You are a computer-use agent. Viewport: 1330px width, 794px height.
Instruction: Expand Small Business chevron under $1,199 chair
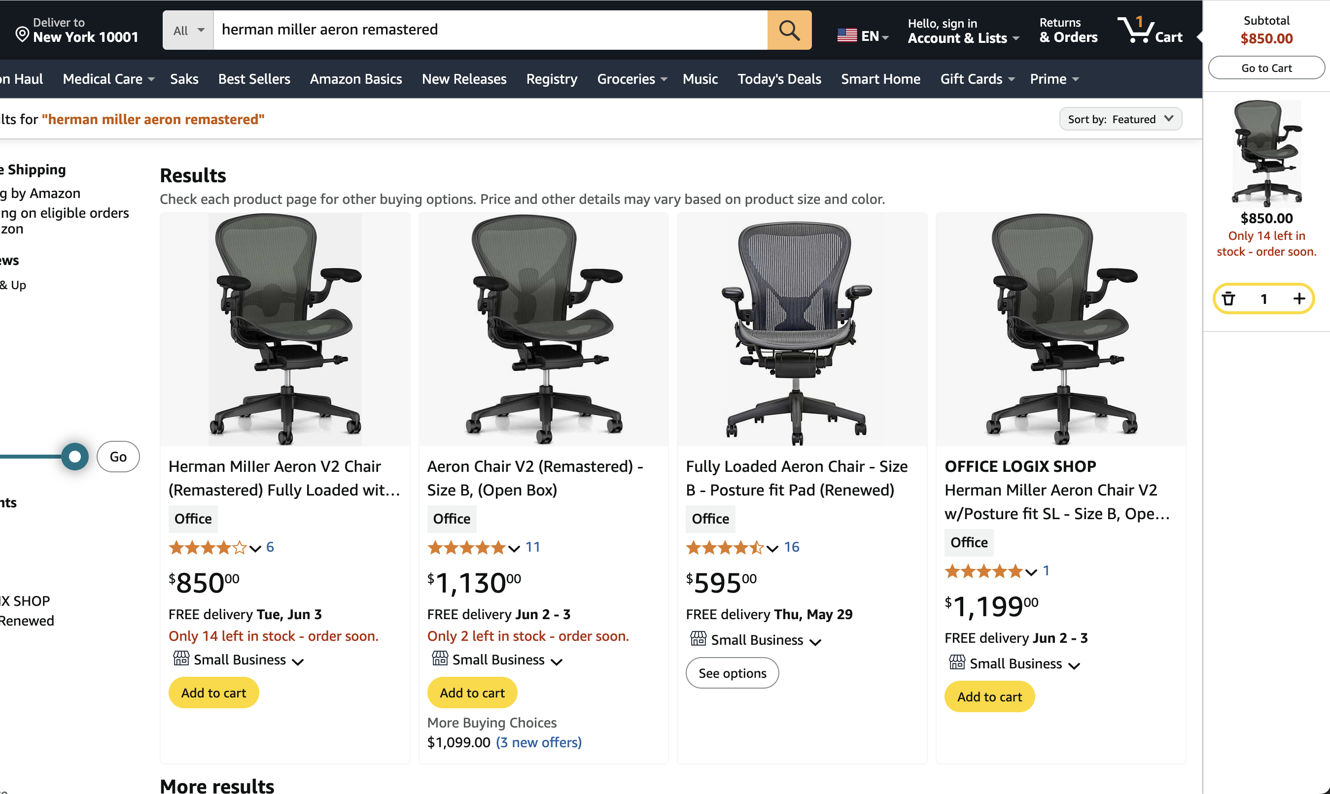coord(1074,665)
